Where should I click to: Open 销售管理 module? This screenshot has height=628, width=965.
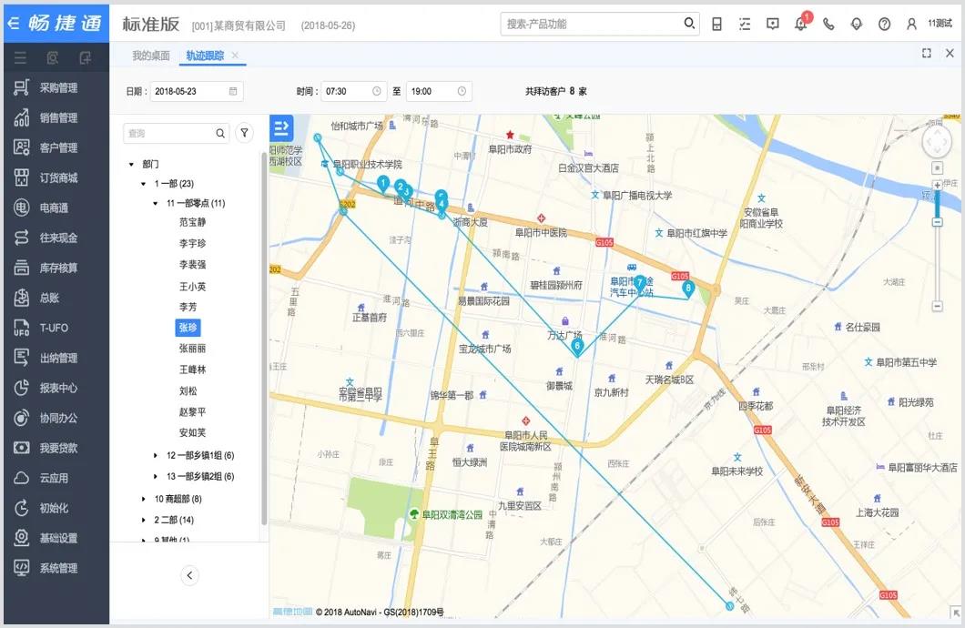click(56, 117)
